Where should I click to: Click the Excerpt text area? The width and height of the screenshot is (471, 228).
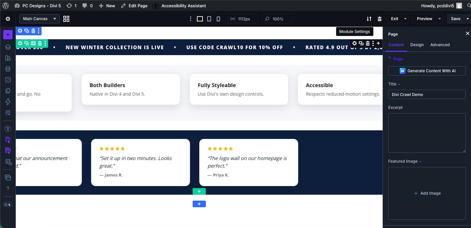tap(427, 133)
